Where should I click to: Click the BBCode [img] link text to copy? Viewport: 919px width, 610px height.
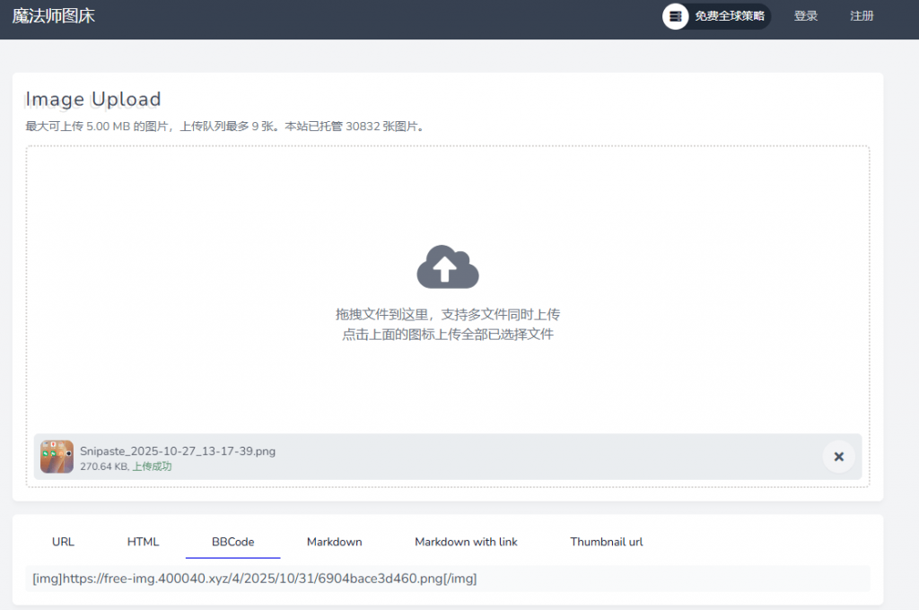(x=254, y=579)
